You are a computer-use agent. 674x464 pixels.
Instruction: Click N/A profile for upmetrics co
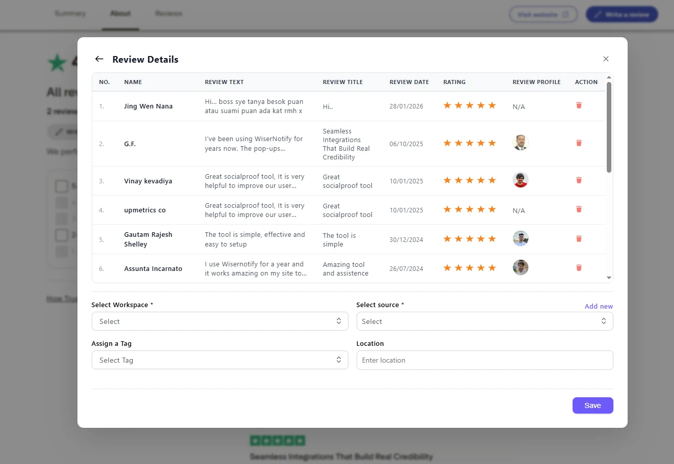point(519,211)
